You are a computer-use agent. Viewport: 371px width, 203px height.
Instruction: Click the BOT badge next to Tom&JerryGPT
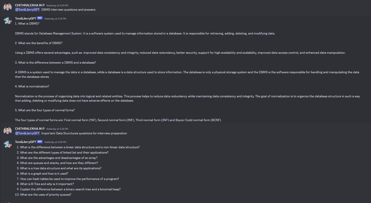pyautogui.click(x=40, y=18)
